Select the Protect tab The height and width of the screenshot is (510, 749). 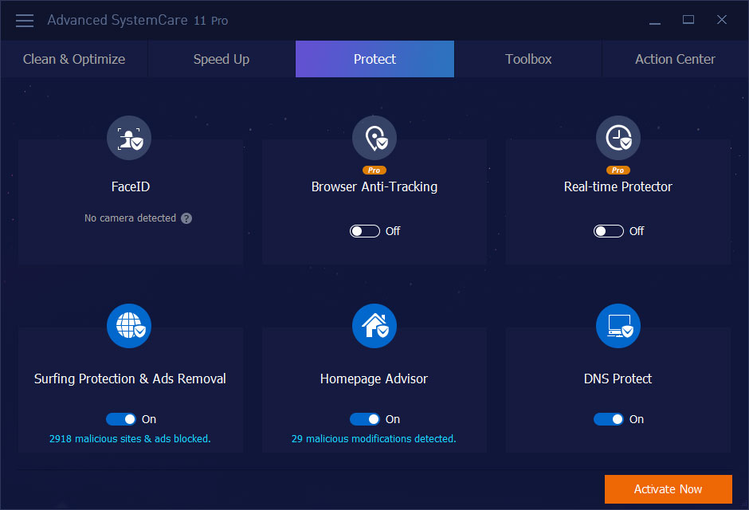pyautogui.click(x=375, y=59)
